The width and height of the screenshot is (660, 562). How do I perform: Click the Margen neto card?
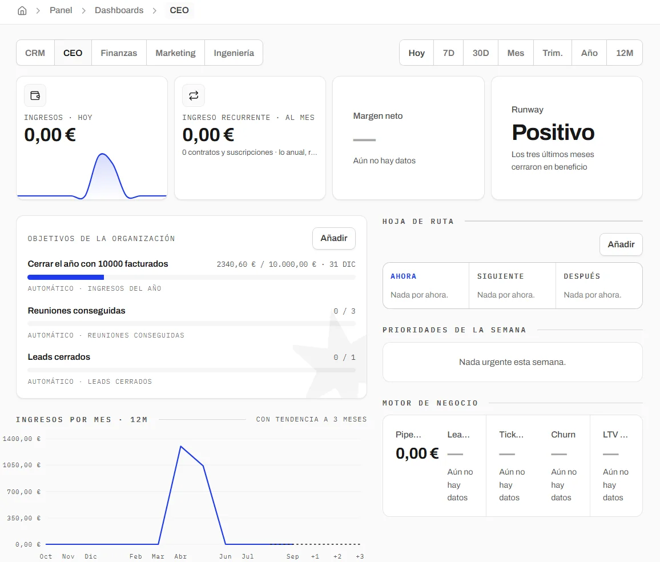point(408,138)
